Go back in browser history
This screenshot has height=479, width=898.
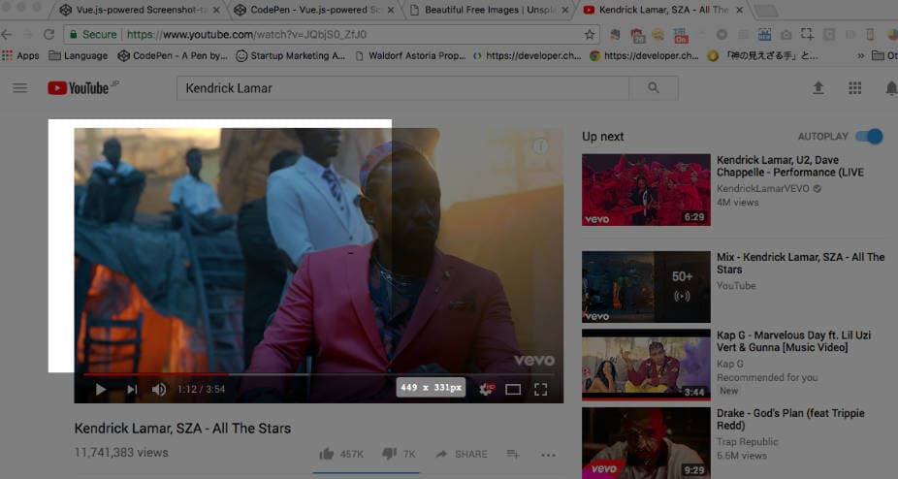click(x=7, y=34)
